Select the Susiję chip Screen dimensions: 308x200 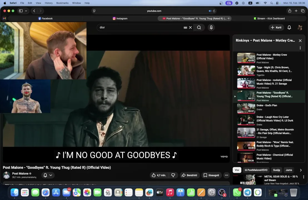tap(276, 170)
